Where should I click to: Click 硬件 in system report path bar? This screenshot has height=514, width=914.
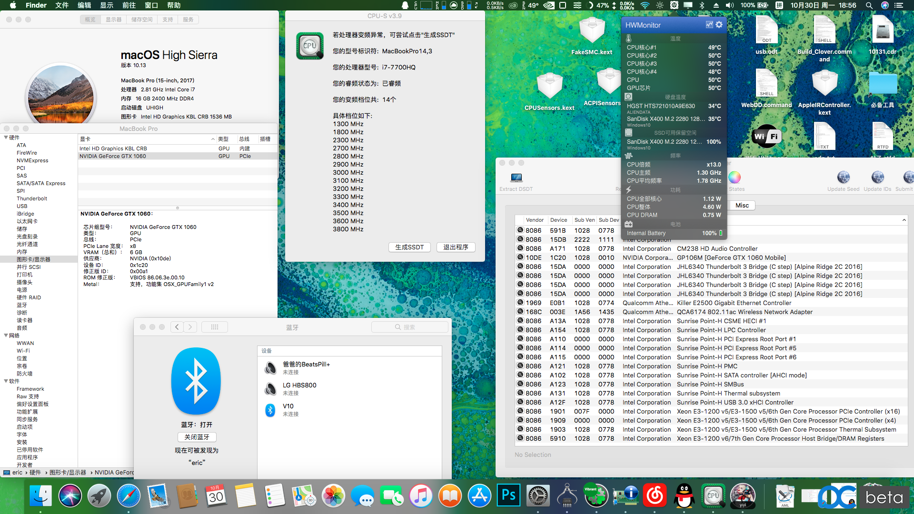point(35,473)
